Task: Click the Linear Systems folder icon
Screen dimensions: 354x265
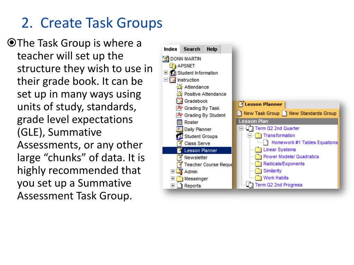Action: coord(258,150)
